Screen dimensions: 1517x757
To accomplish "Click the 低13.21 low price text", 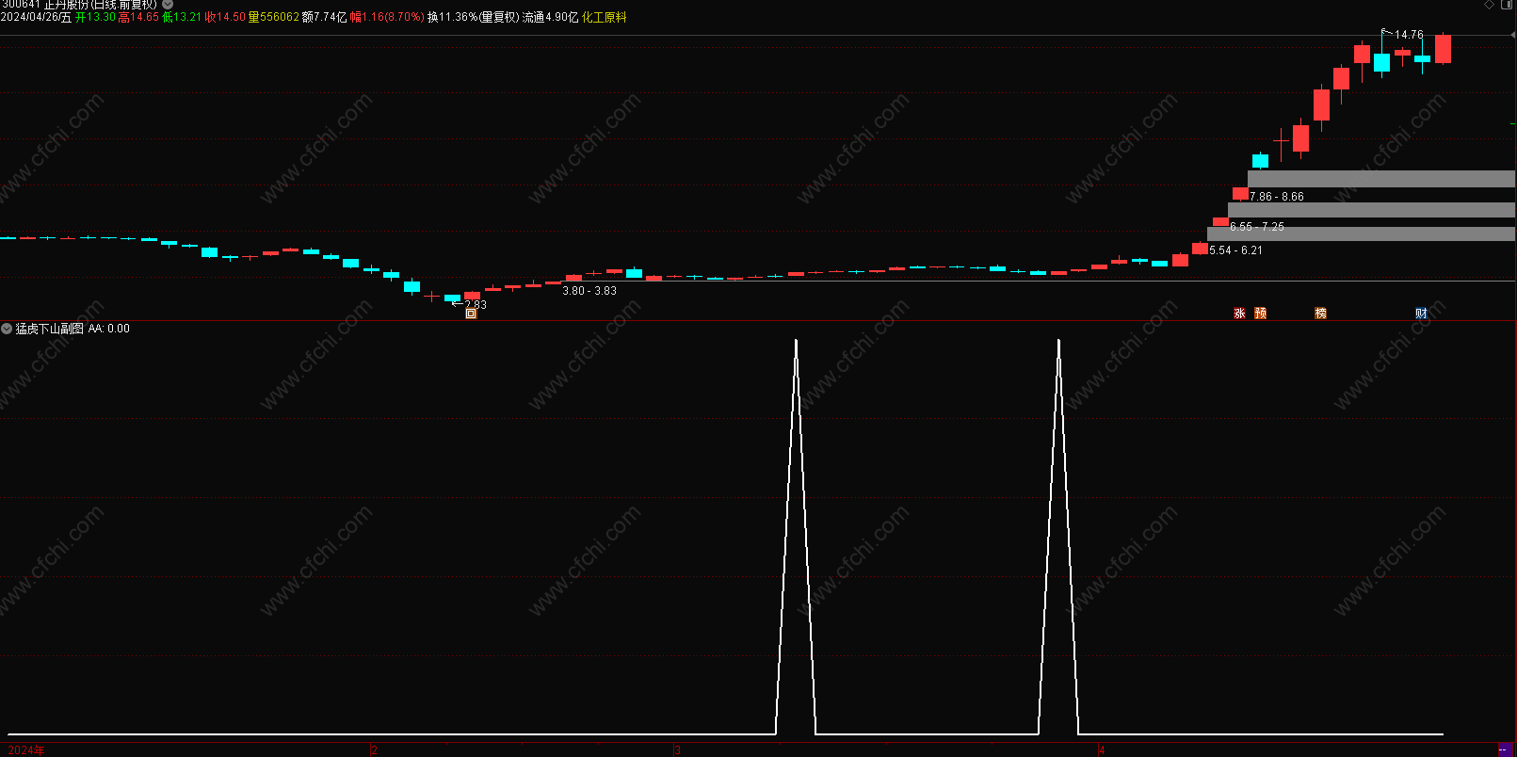I will click(x=182, y=17).
